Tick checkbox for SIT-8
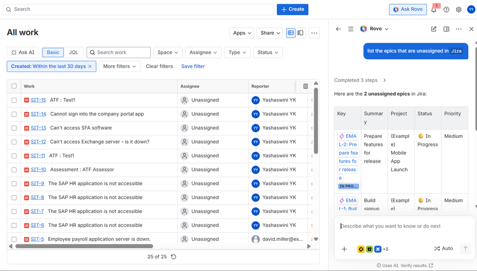Viewport: 477px width, 271px height. point(14,198)
